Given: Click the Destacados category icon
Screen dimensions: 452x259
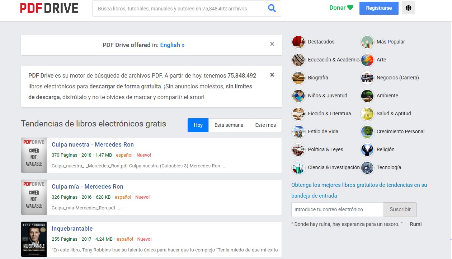Looking at the screenshot, I should [x=298, y=42].
